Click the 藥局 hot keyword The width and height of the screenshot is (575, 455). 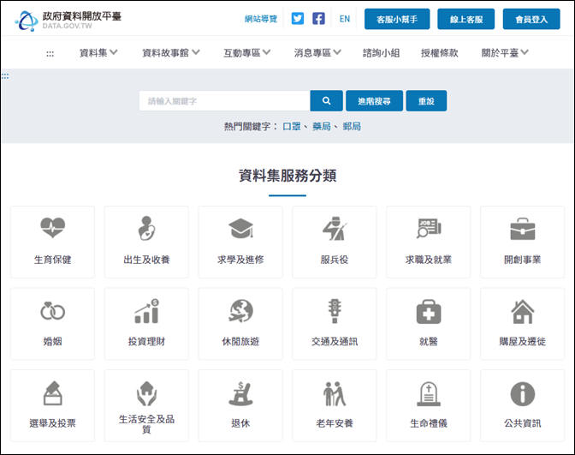point(321,127)
